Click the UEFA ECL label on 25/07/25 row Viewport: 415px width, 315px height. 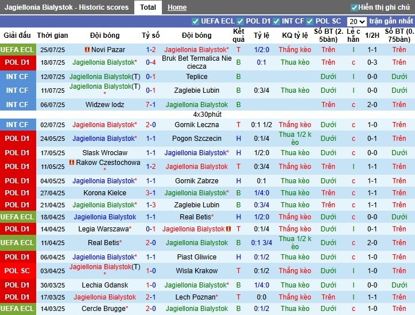coord(17,50)
